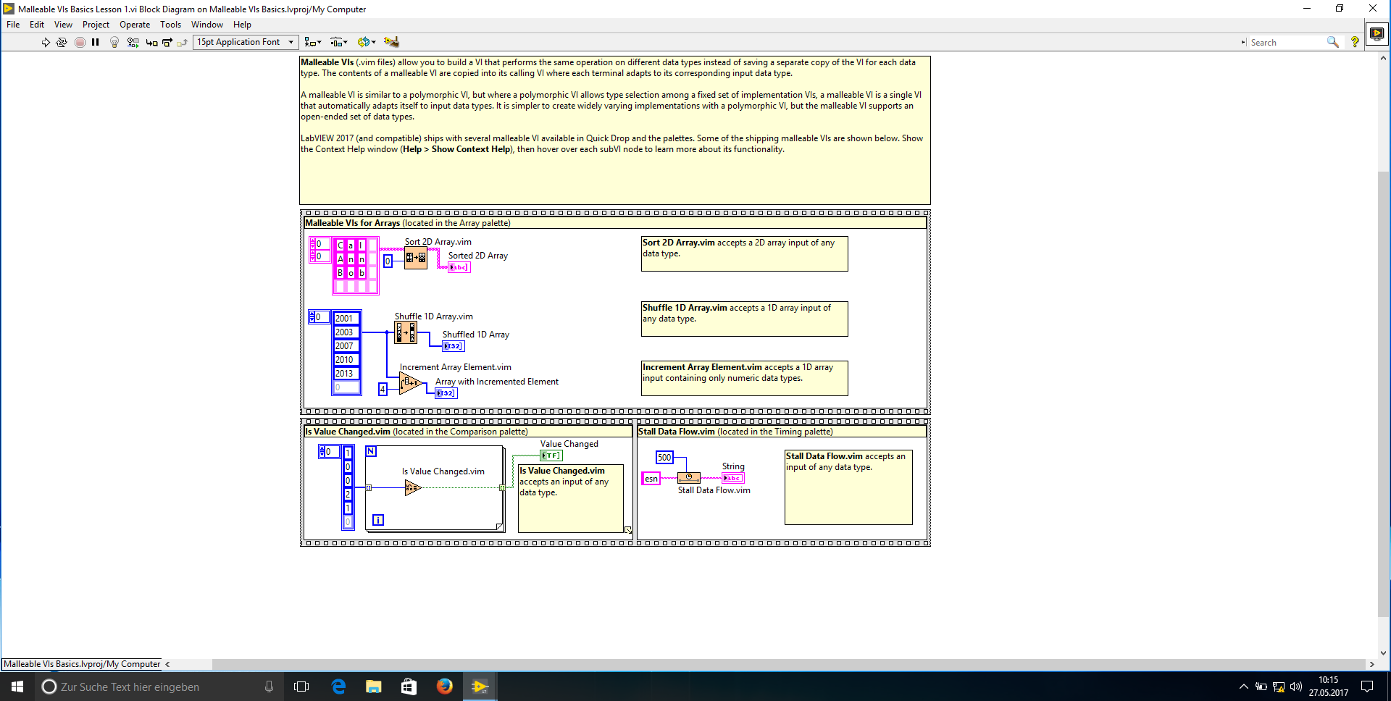Click the Sort 2D Array.vim node
Screen dimensions: 1391x701
tap(416, 258)
